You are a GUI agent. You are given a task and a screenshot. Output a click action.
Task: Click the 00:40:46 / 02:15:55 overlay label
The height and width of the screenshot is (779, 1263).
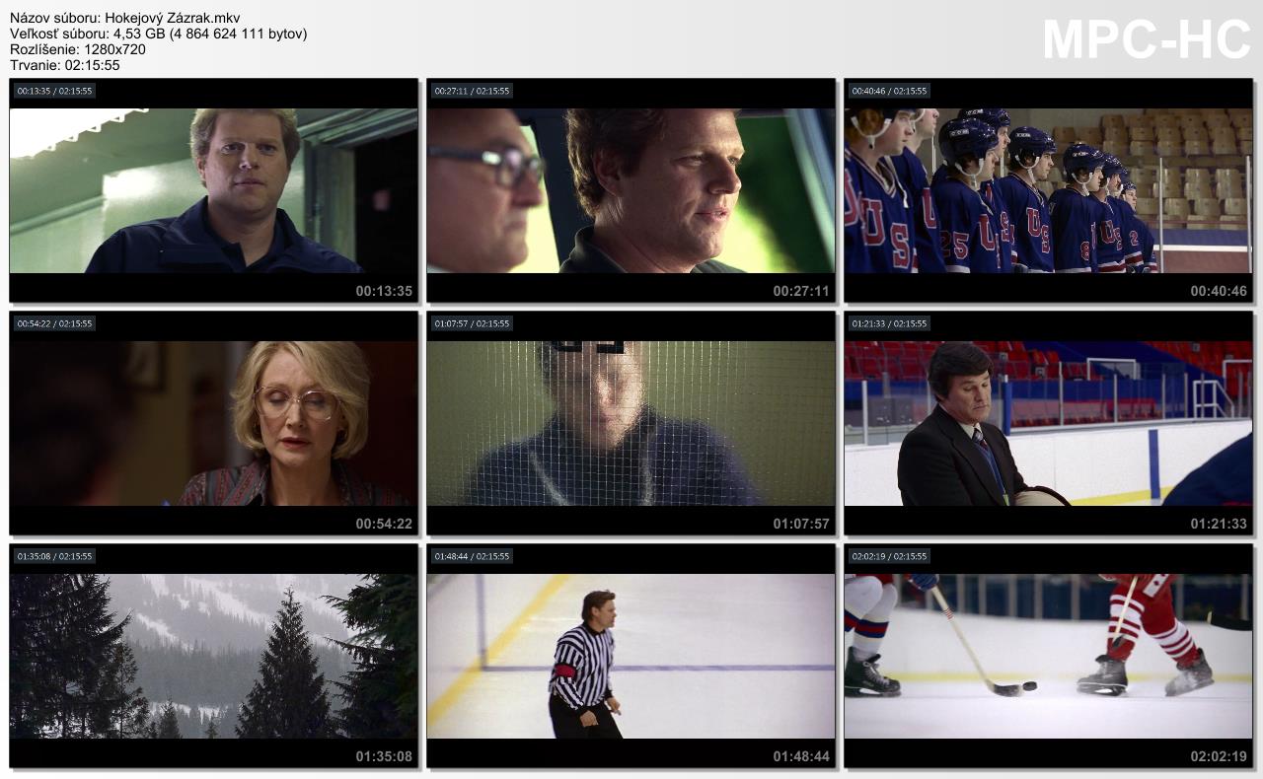[889, 91]
